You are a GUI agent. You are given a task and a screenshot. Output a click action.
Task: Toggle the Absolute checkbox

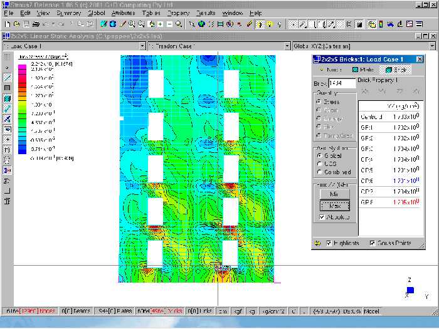[322, 217]
